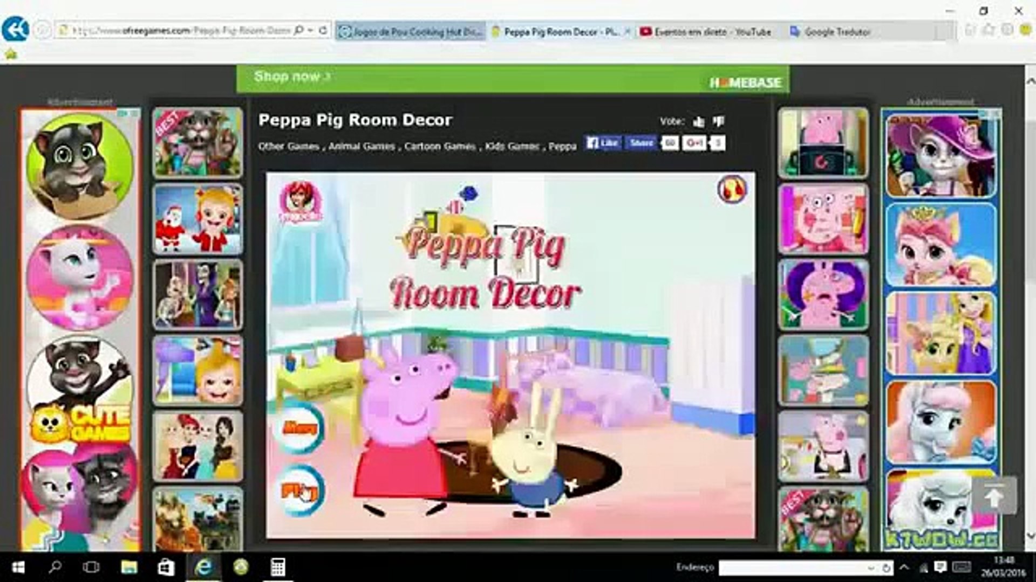
Task: Click the Facebook Like icon
Action: click(602, 143)
